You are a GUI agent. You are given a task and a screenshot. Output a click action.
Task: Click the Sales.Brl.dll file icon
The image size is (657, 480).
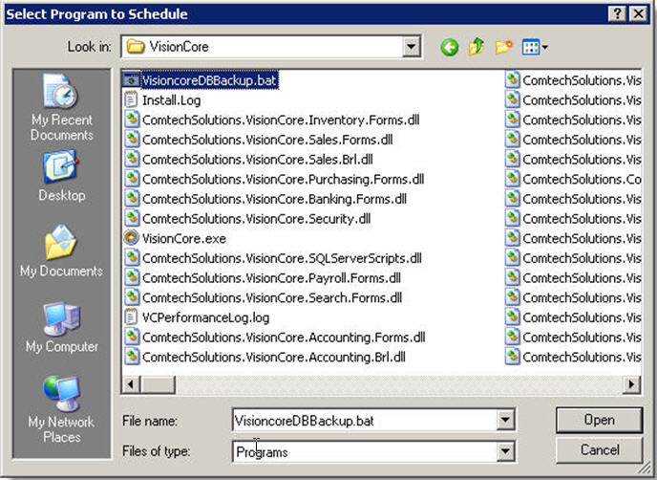click(132, 159)
